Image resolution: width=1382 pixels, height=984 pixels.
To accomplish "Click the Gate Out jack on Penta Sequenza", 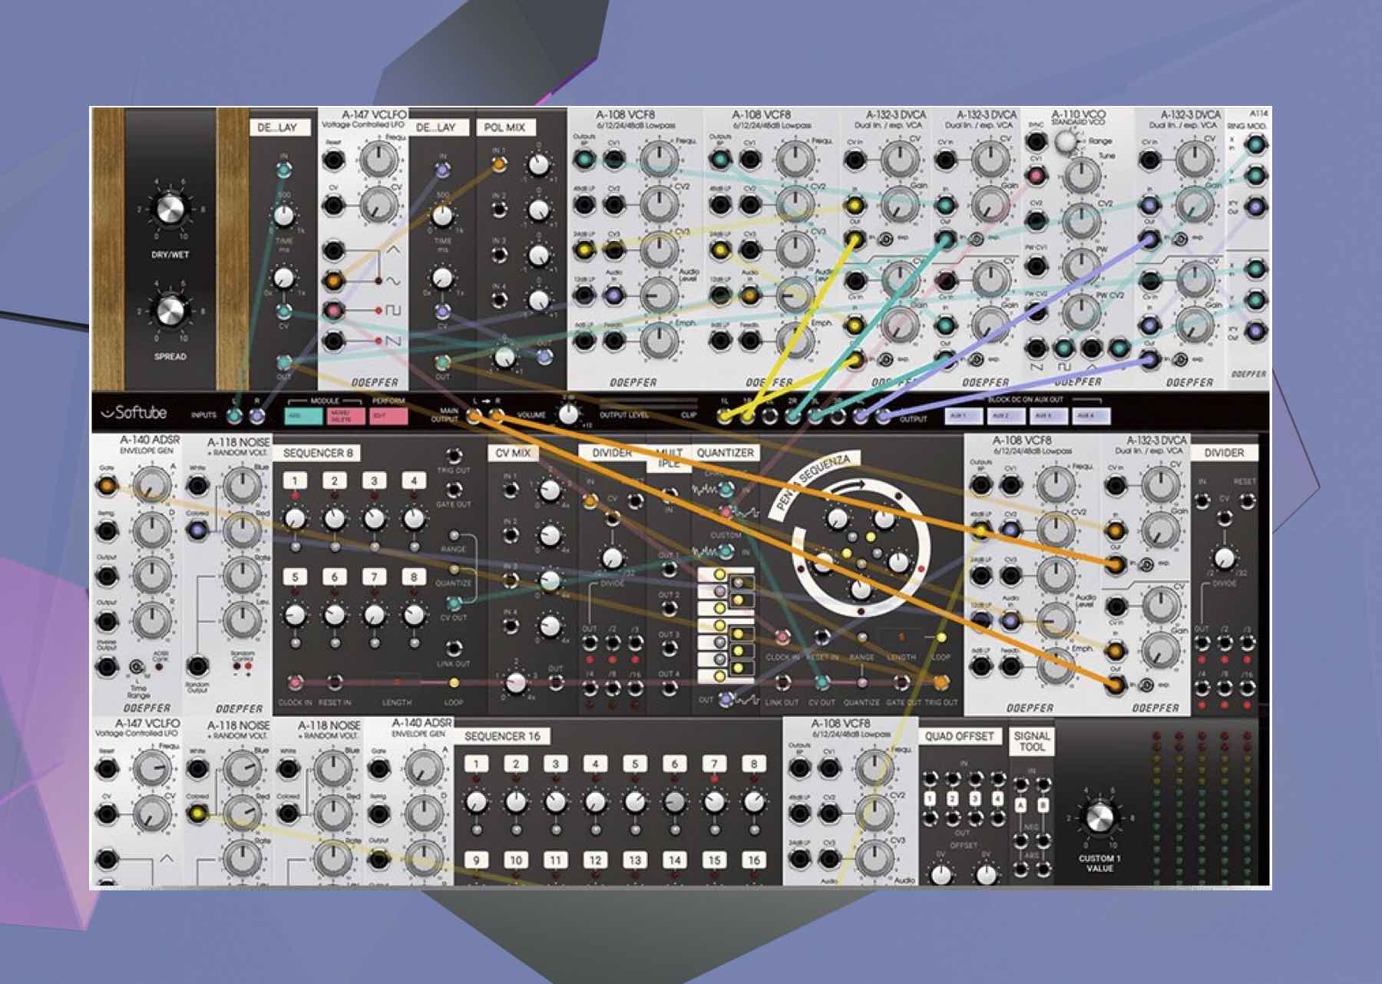I will (x=901, y=682).
